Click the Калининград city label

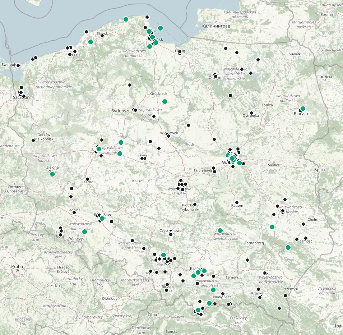tap(216, 26)
